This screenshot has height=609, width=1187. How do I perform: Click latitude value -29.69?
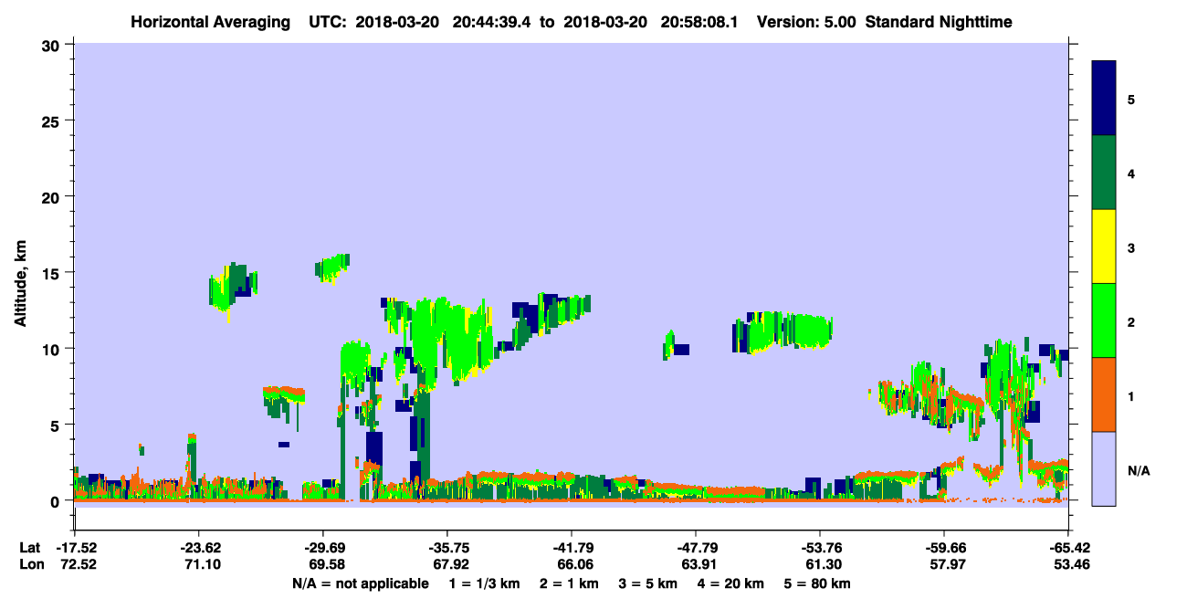pos(323,548)
